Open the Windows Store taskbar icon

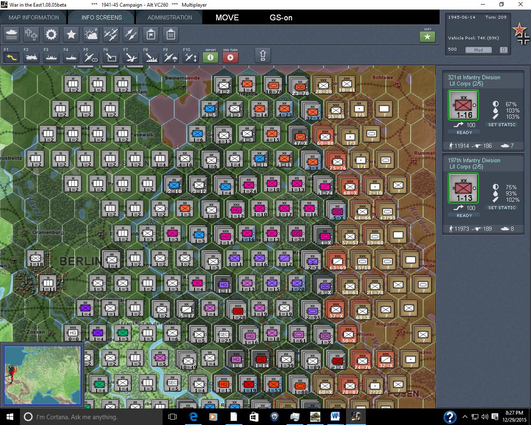[253, 417]
